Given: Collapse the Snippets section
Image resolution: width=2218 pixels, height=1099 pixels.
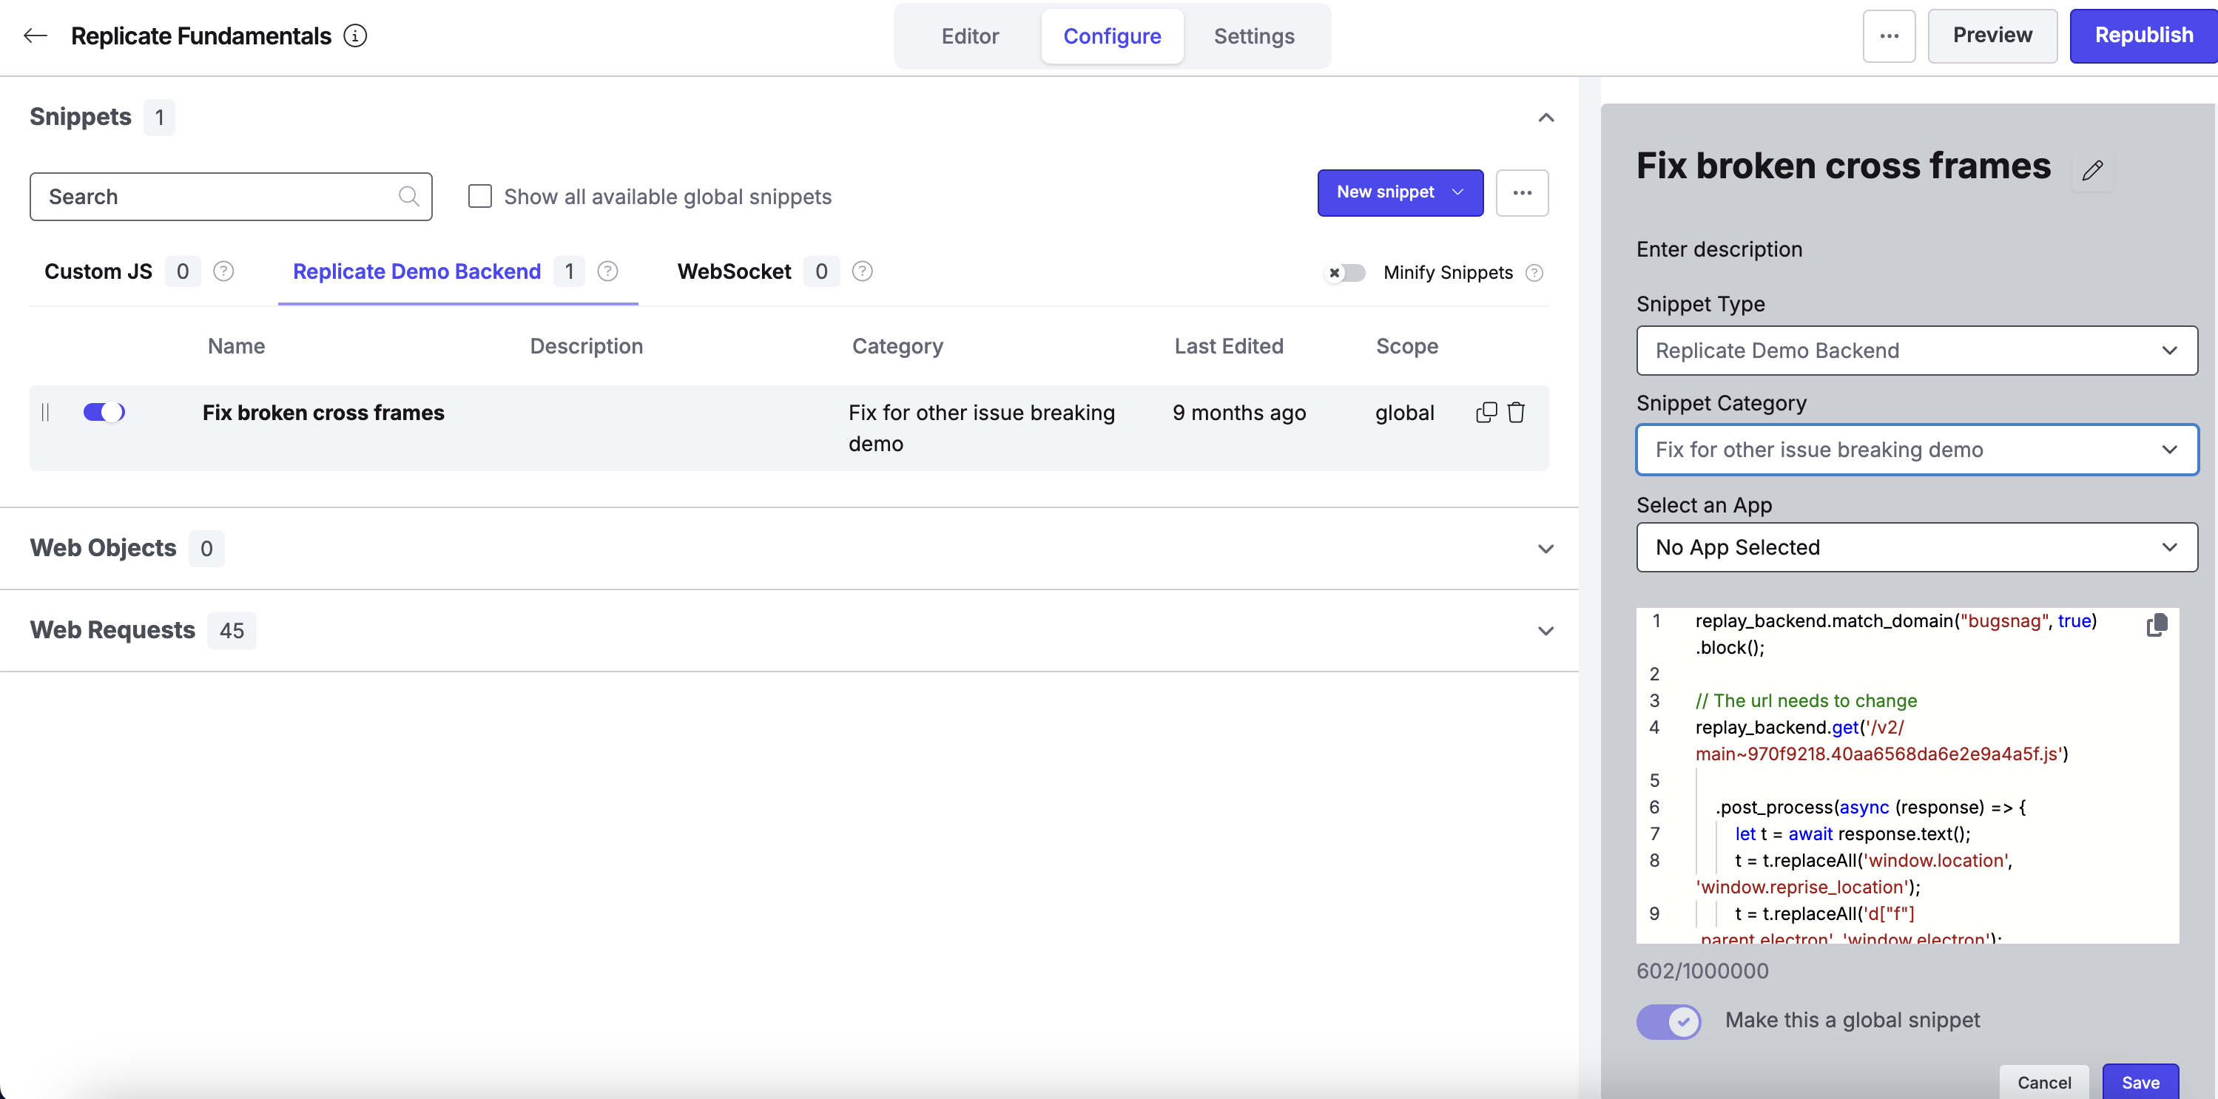Looking at the screenshot, I should (x=1545, y=117).
